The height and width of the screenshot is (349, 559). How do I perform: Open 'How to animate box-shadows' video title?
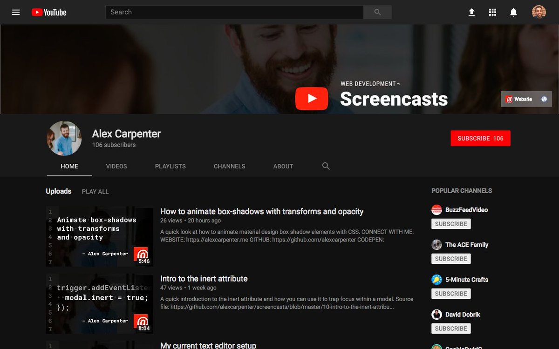[262, 211]
